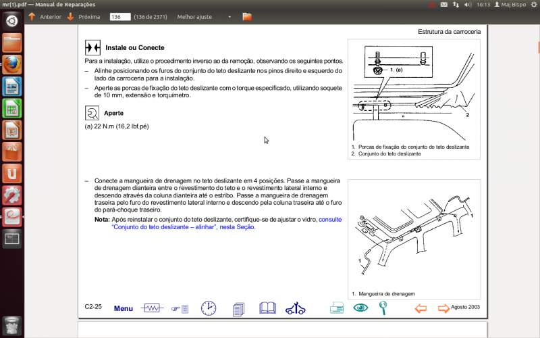Click the torque wrench symbol beside Aperte

coord(92,113)
